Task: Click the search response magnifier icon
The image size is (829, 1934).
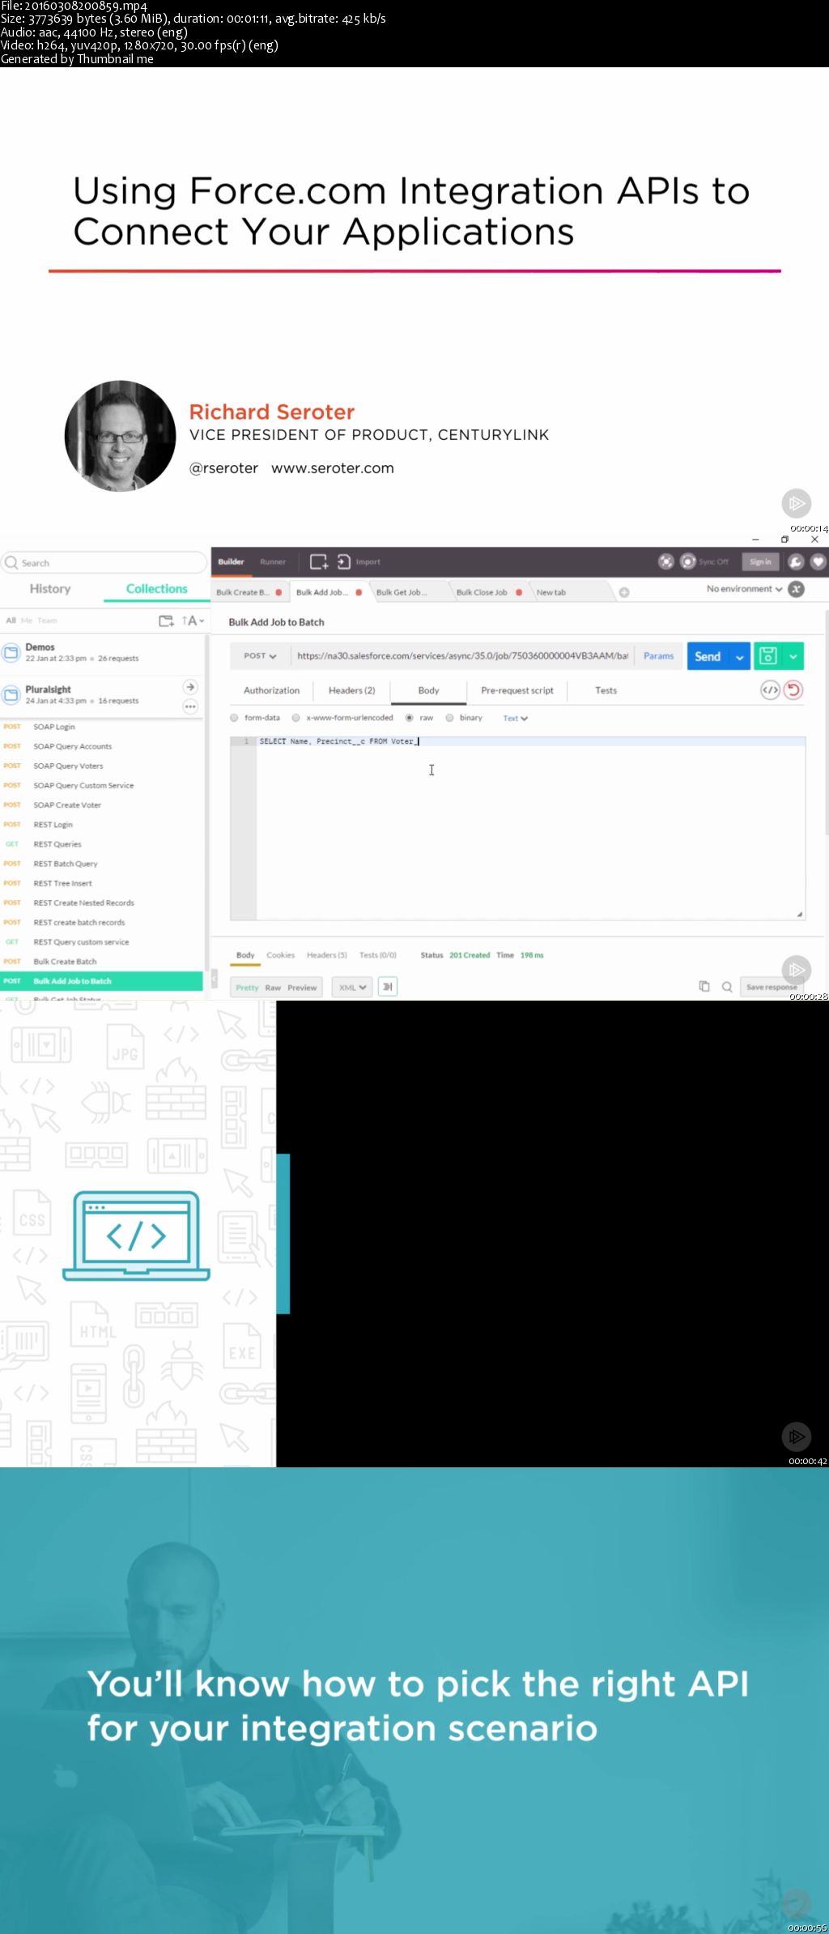Action: coord(727,987)
